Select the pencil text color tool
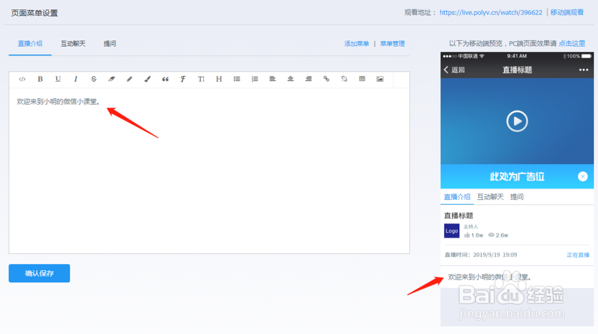Screen dimensions: 598x334 (129, 79)
